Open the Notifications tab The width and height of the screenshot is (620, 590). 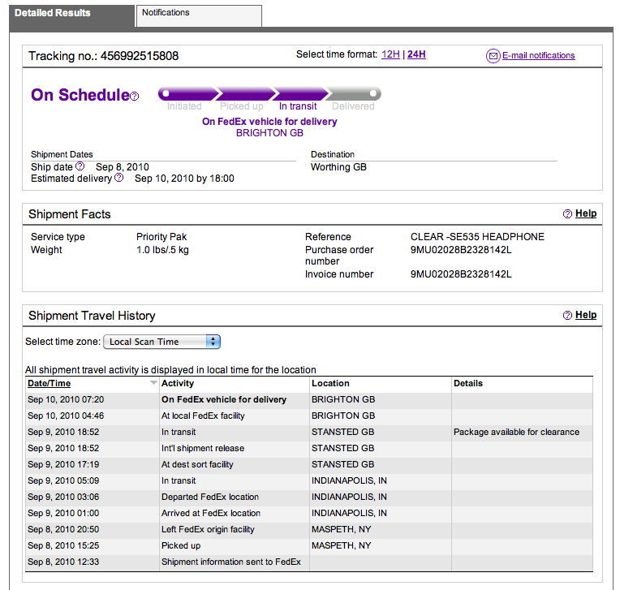199,15
